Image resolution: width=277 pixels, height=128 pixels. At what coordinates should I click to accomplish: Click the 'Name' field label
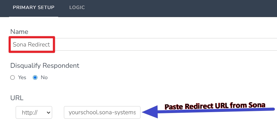pyautogui.click(x=19, y=32)
